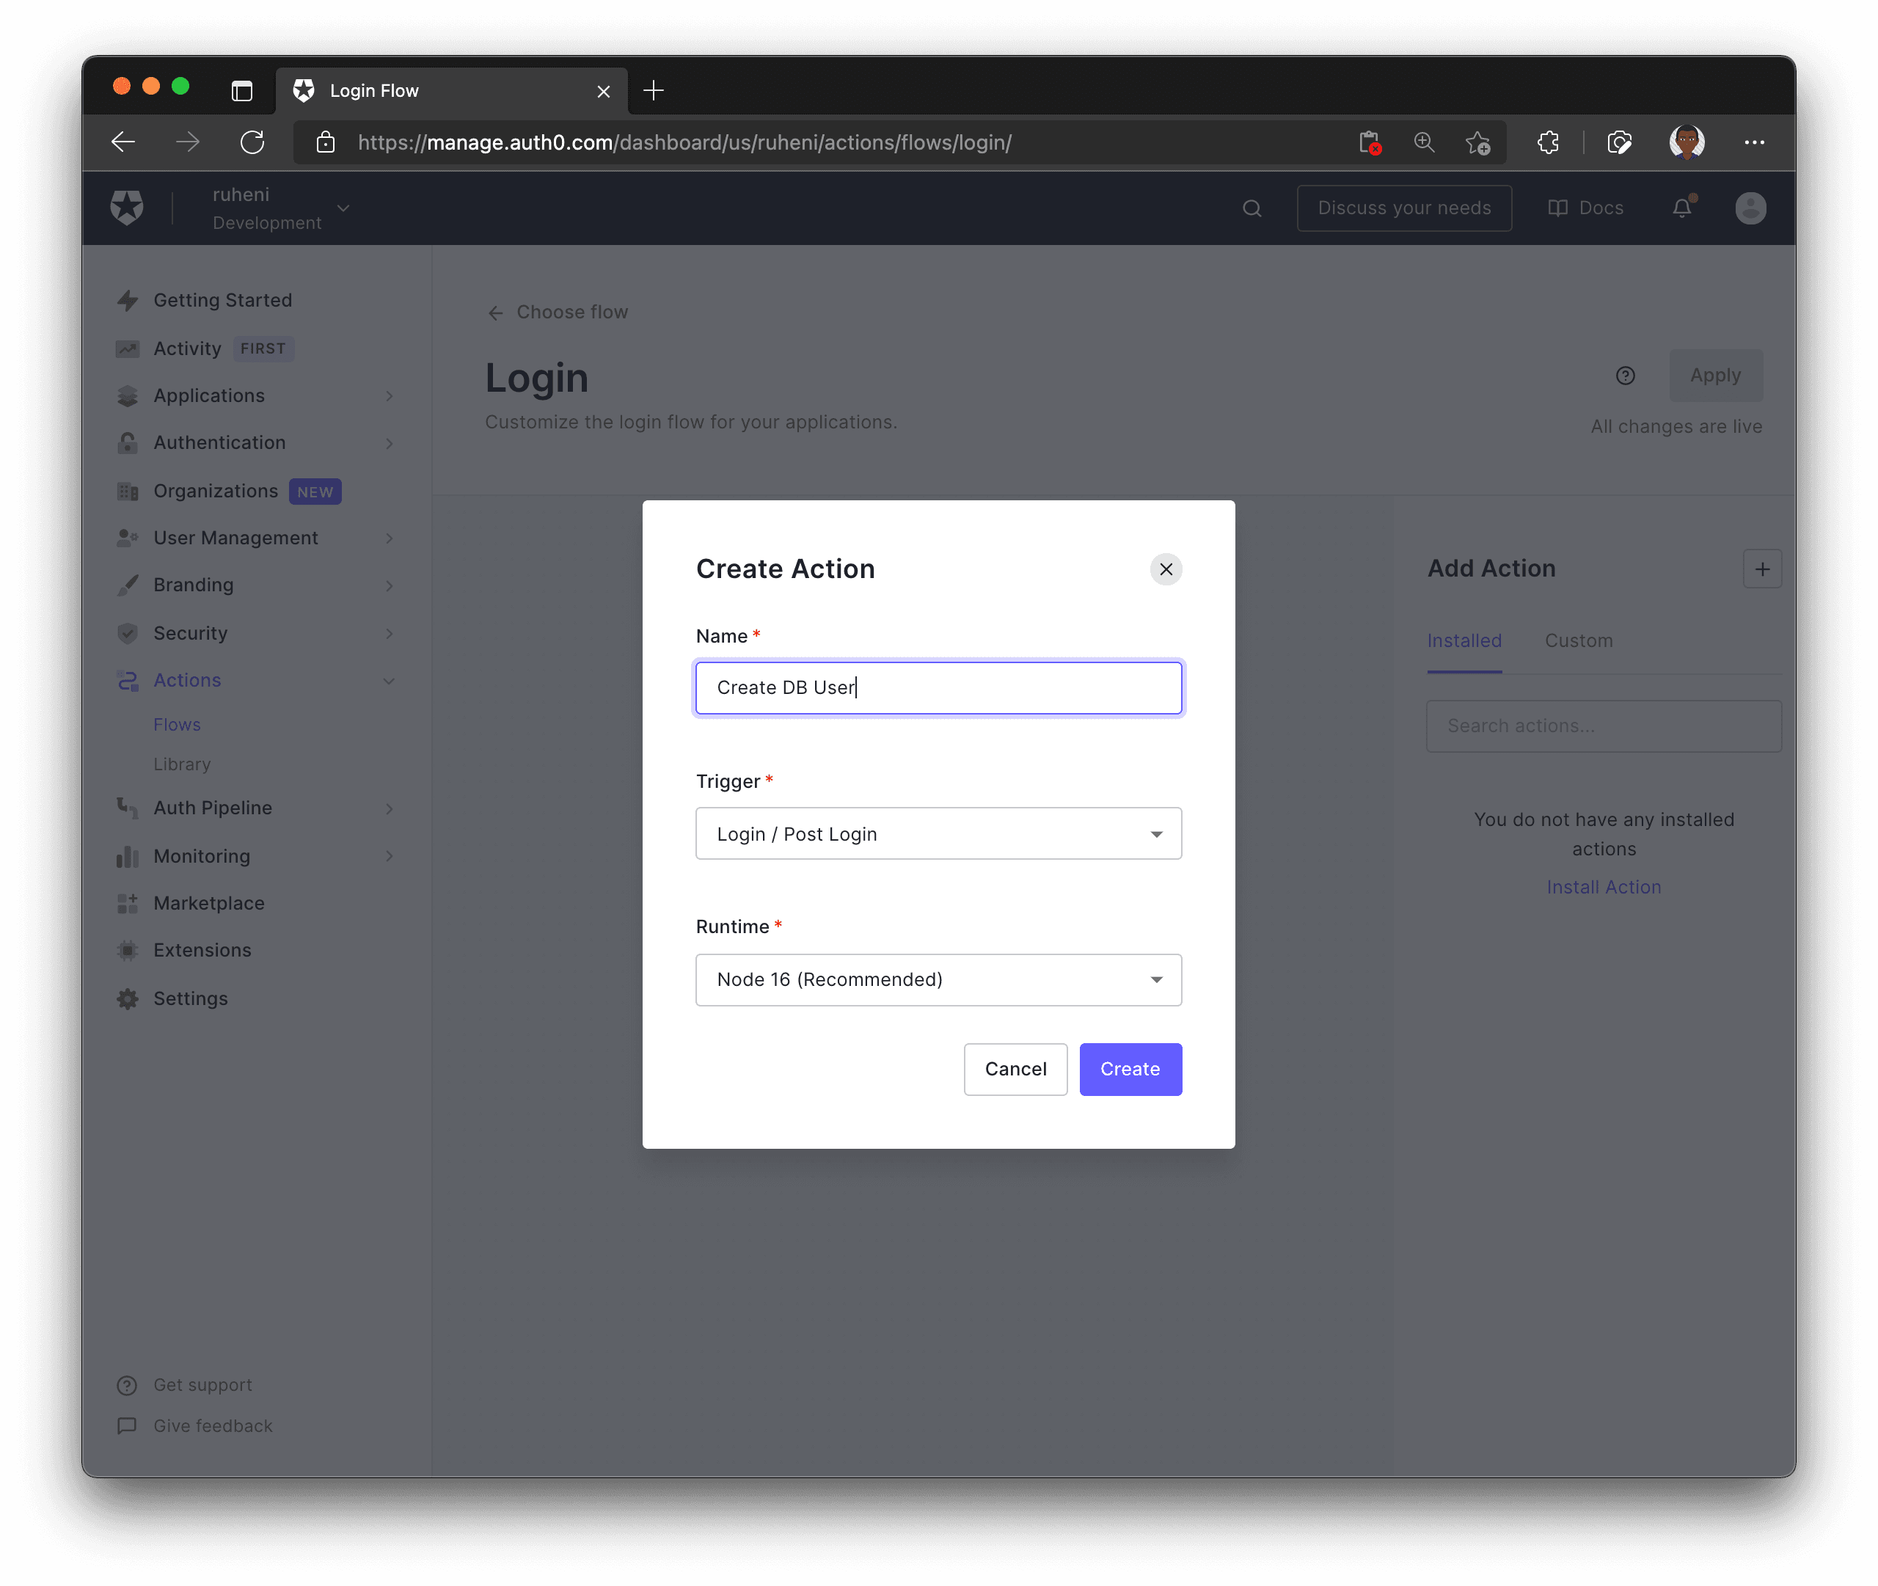
Task: Open the browser extensions puzzle icon
Action: tap(1547, 142)
